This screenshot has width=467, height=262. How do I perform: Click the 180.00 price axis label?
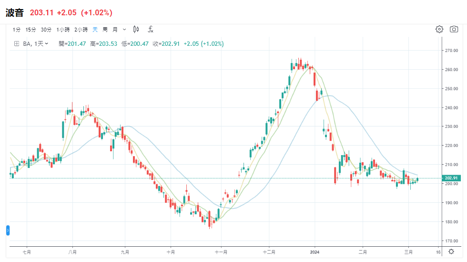point(452,222)
